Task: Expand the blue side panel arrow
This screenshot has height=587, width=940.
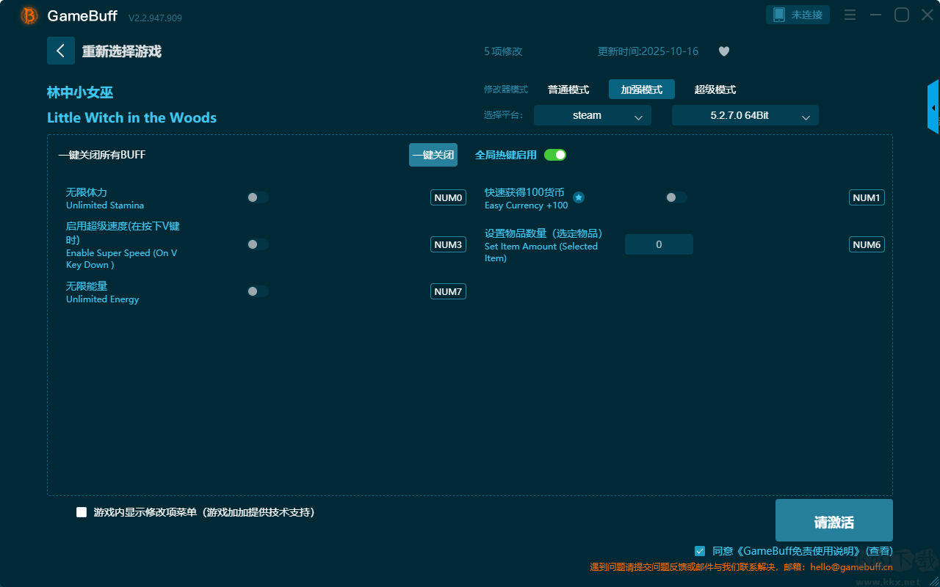Action: pos(933,107)
